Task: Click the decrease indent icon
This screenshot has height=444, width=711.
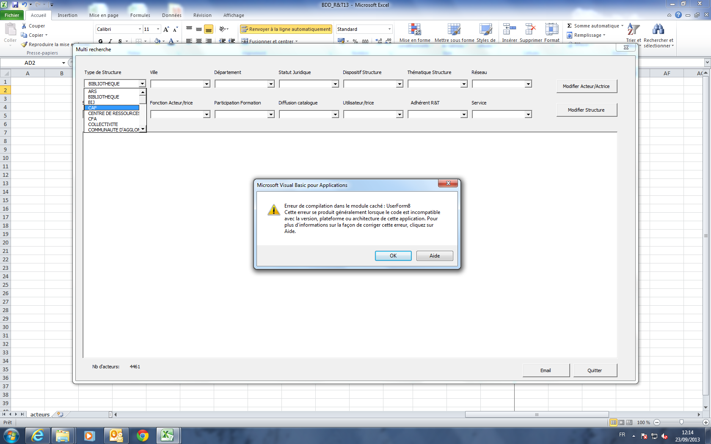Action: [222, 41]
